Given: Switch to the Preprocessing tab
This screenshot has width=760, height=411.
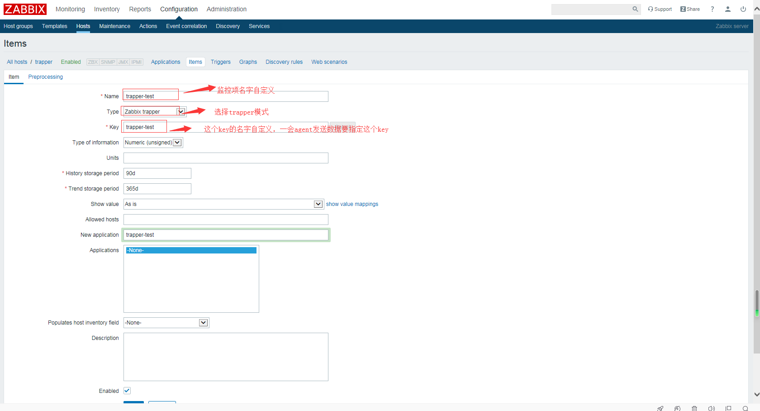Looking at the screenshot, I should 46,77.
